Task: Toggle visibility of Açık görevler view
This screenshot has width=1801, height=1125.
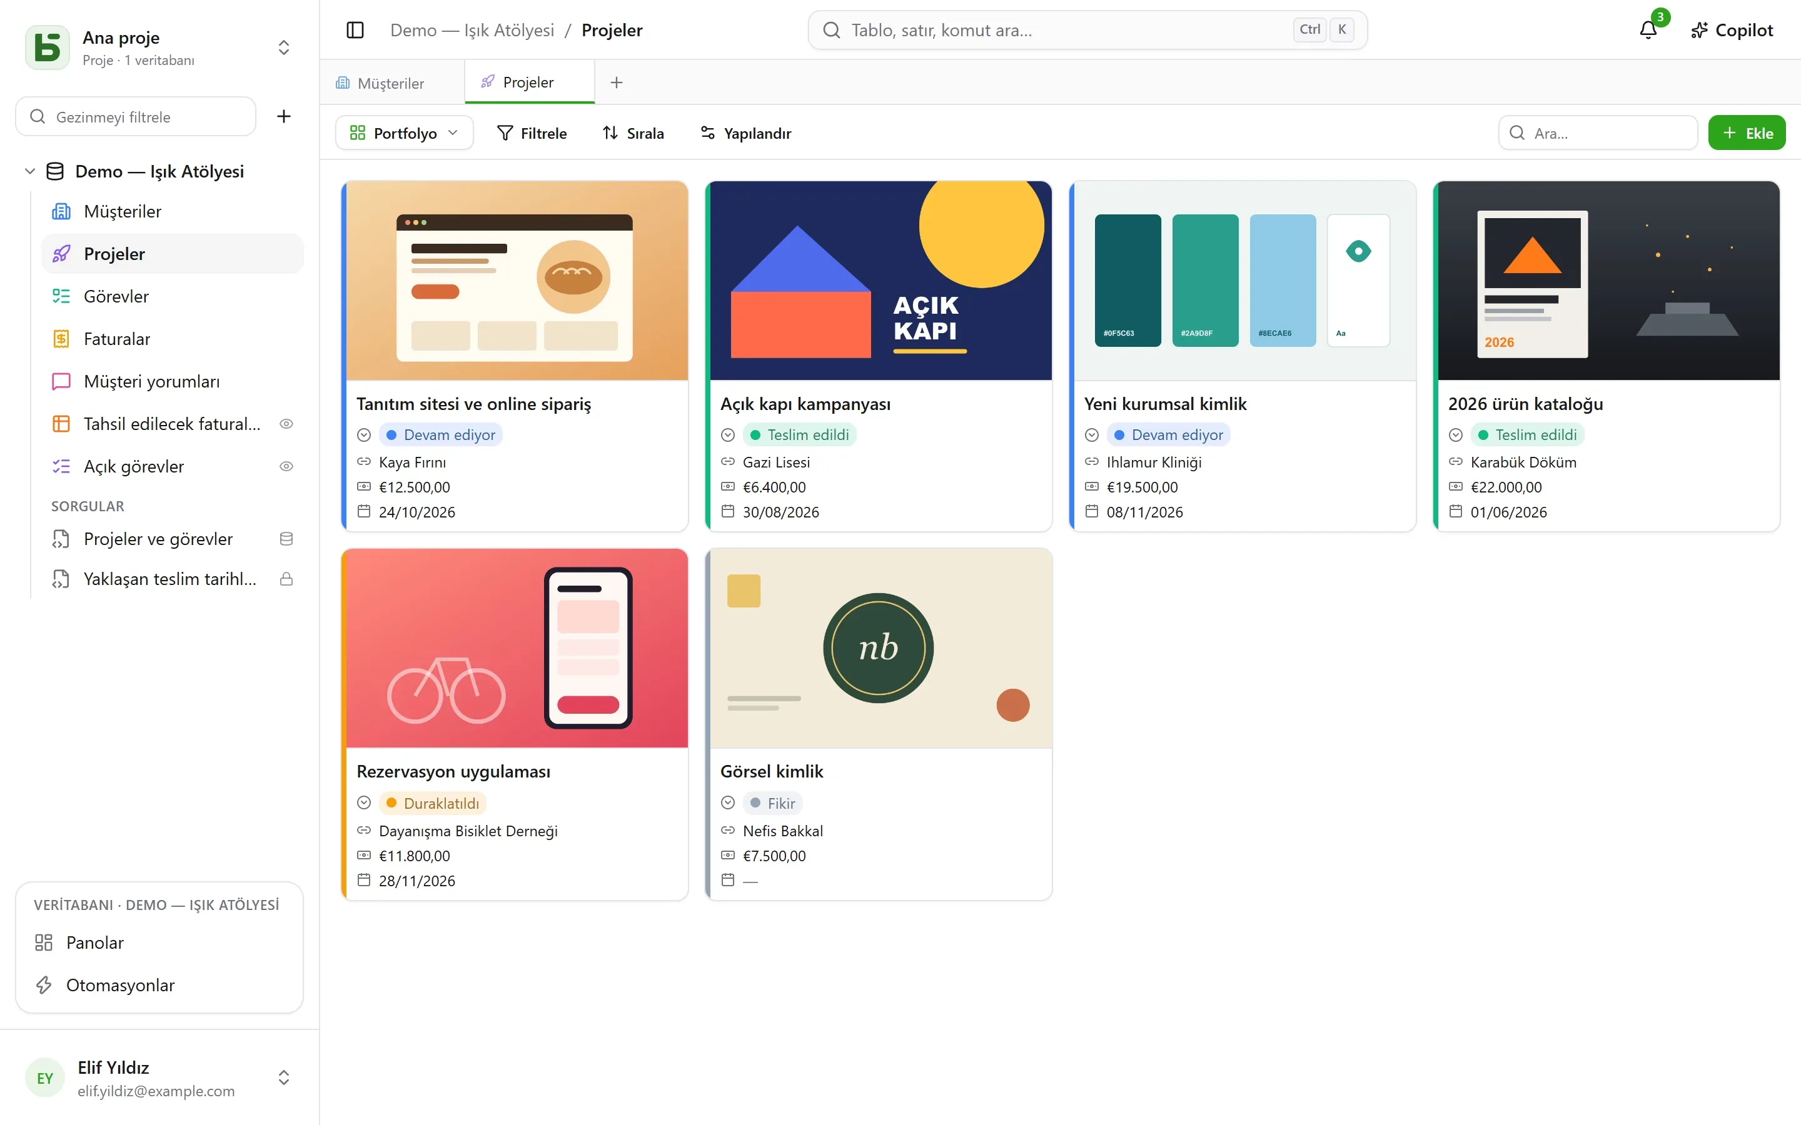Action: (x=286, y=466)
